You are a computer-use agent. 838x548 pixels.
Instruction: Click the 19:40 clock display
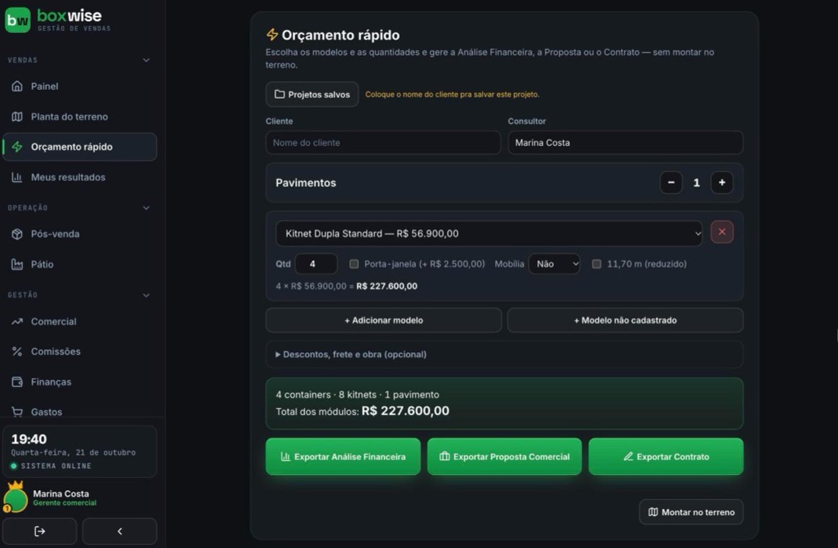[x=29, y=439]
